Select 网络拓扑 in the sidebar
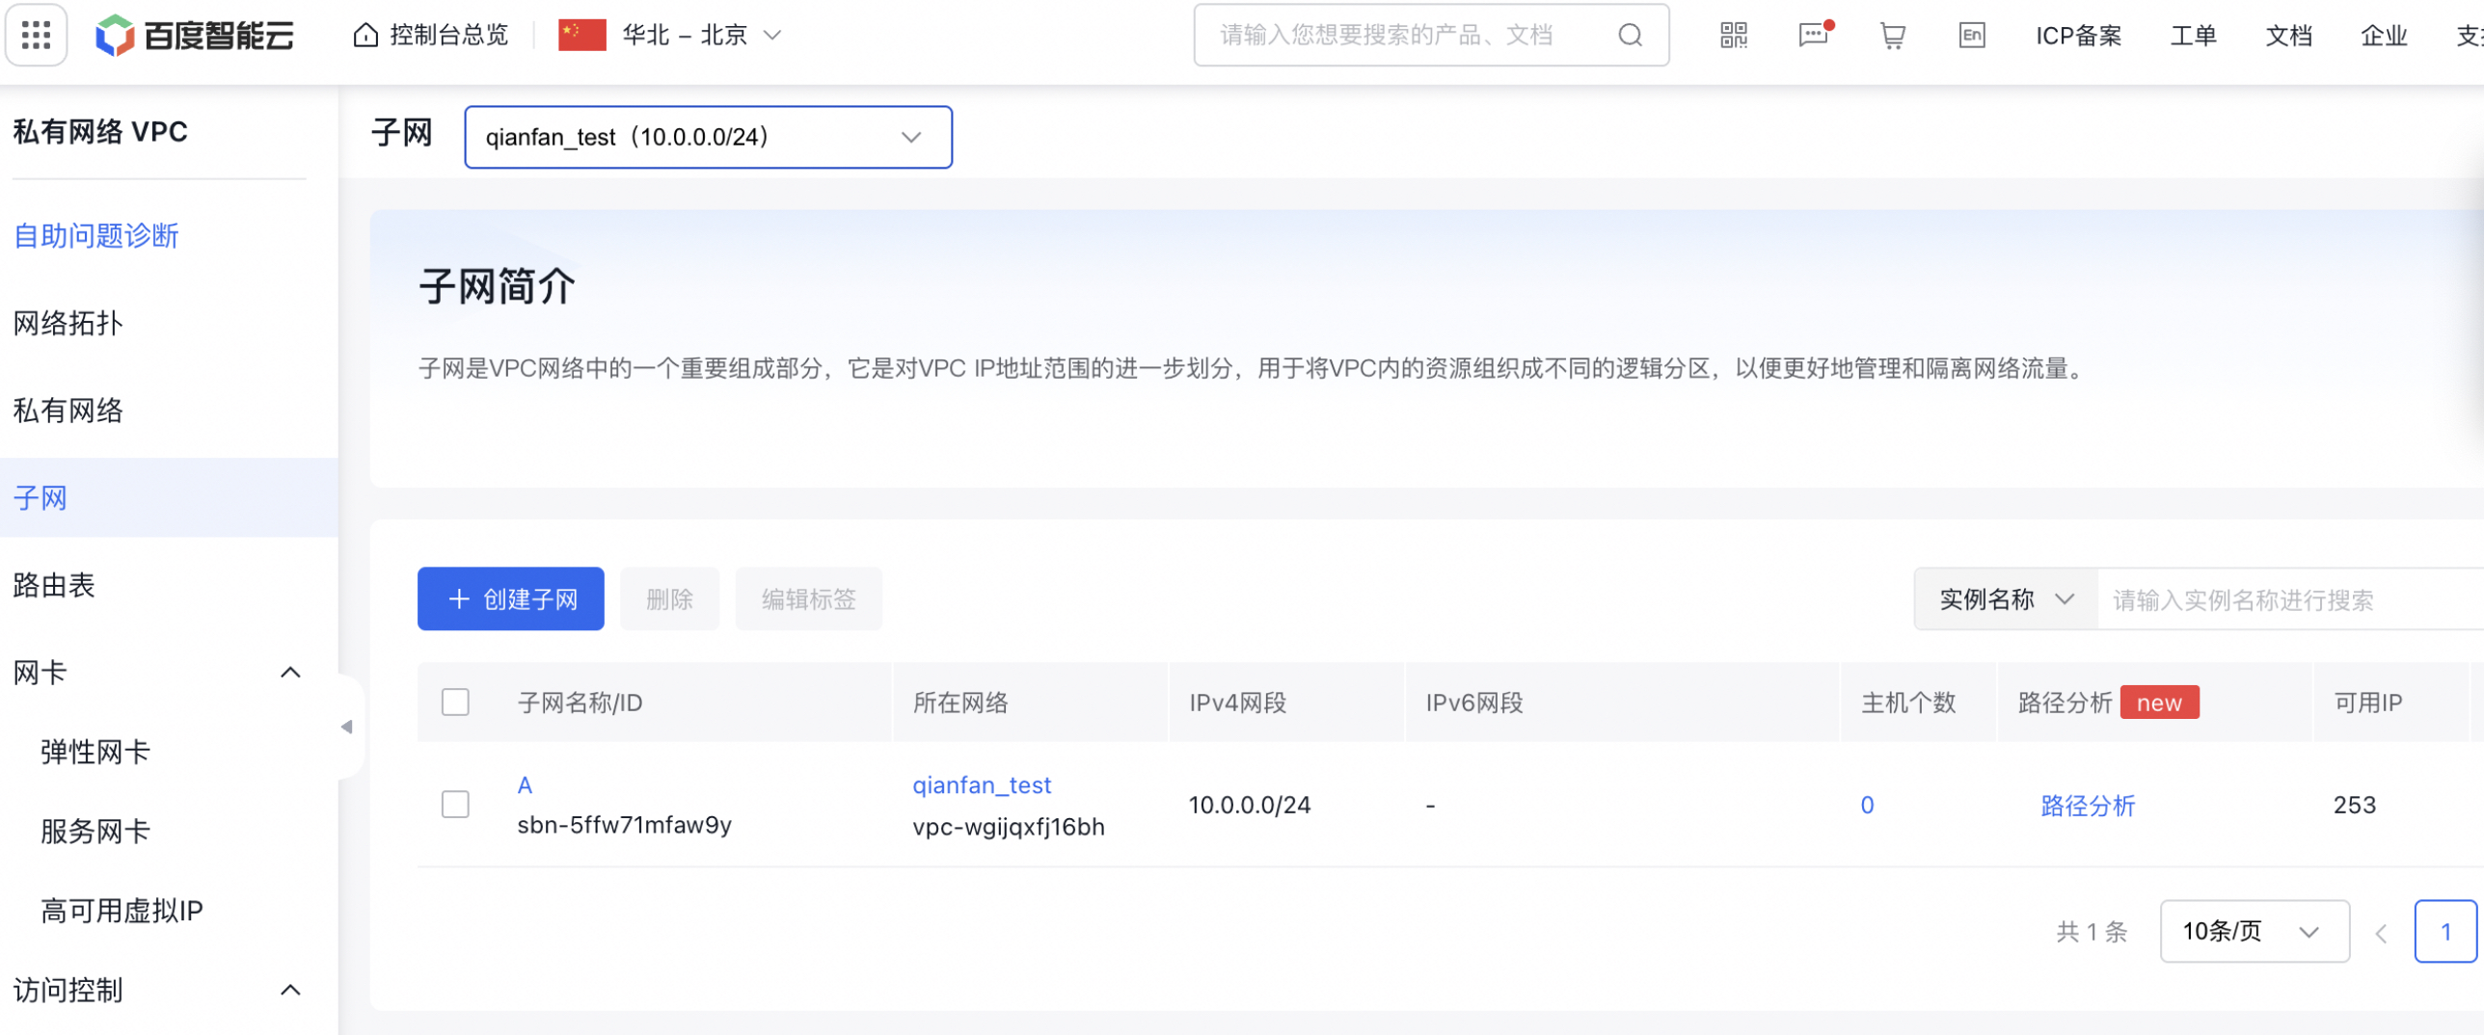Viewport: 2484px width, 1035px height. pos(68,323)
